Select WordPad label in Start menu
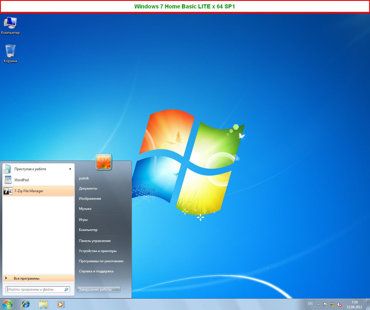Image resolution: width=370 pixels, height=310 pixels. click(x=21, y=180)
